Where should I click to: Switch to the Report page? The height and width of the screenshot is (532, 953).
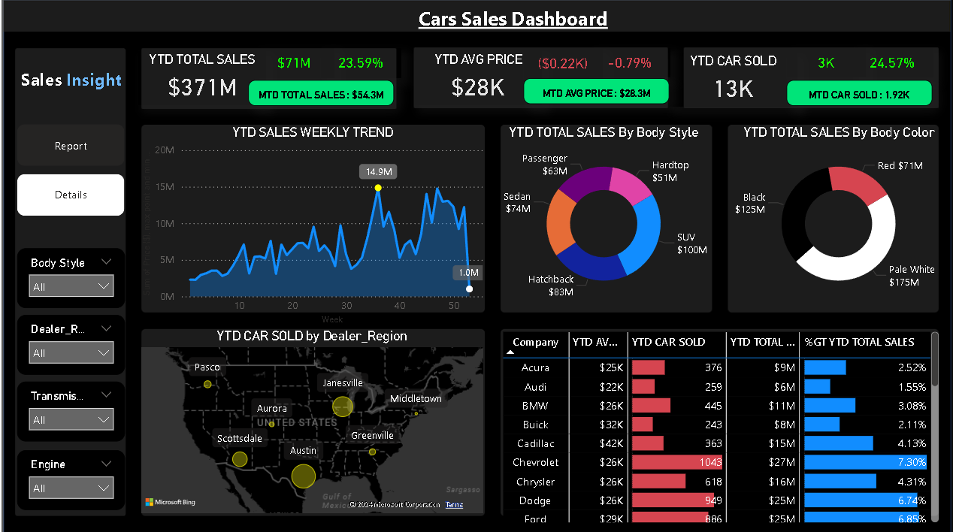[x=70, y=146]
